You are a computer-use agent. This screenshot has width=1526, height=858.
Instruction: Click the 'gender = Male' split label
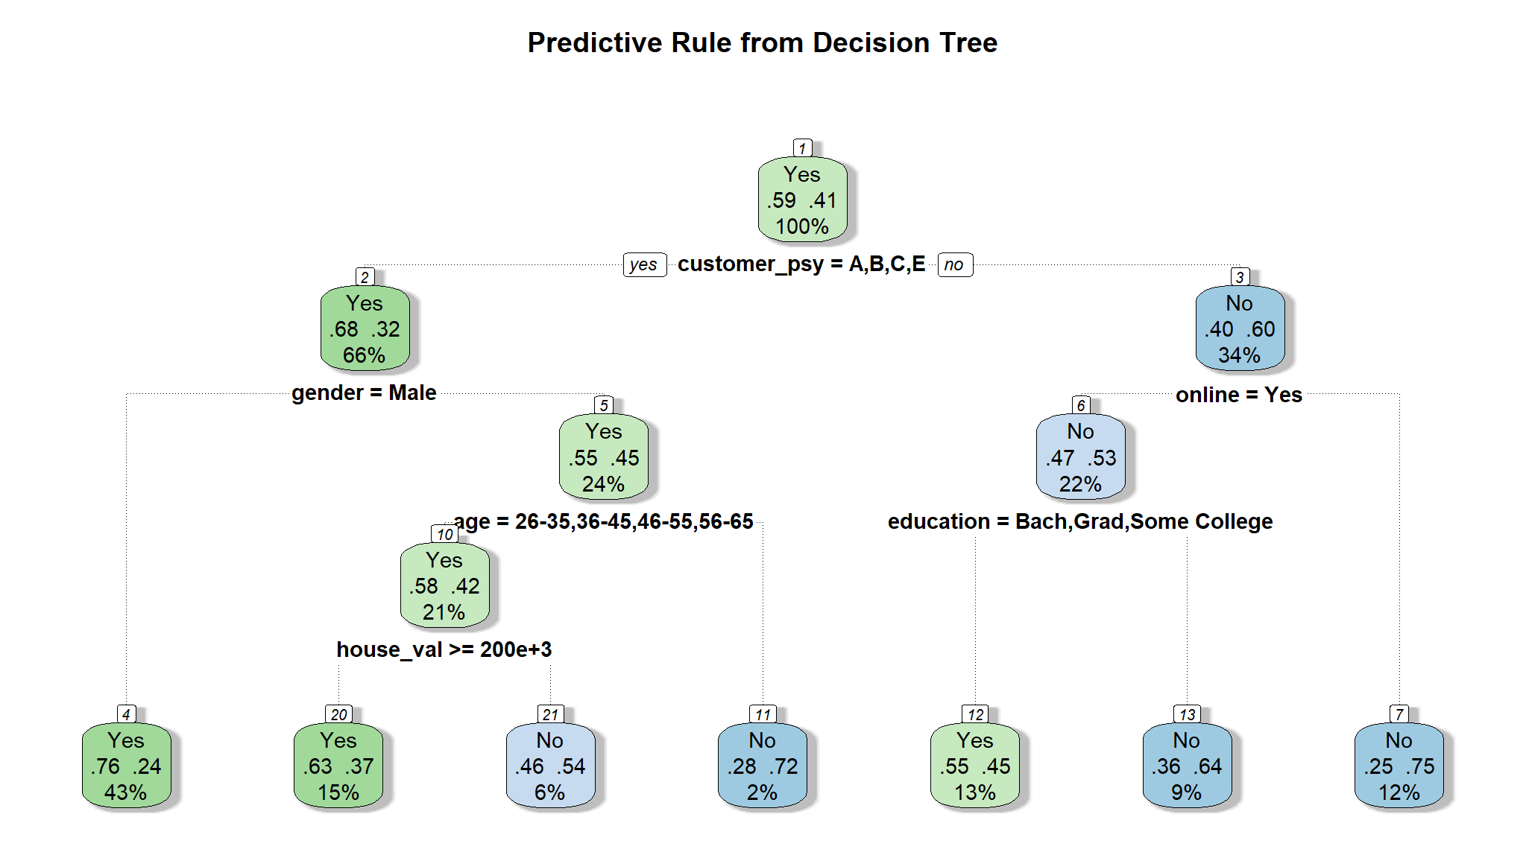[x=364, y=393]
